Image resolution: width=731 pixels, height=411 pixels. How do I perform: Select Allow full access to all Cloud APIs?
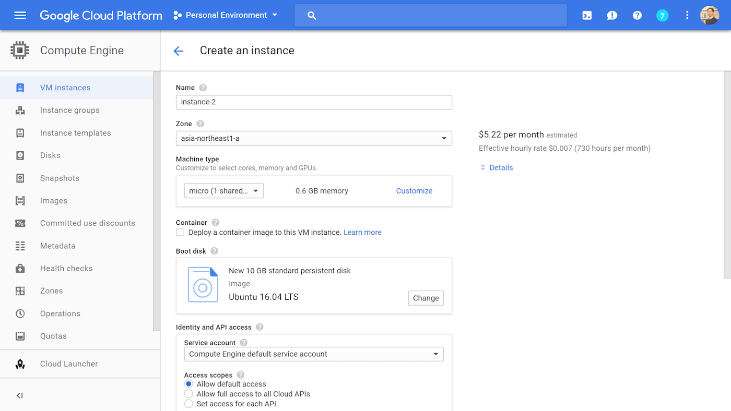pos(188,394)
